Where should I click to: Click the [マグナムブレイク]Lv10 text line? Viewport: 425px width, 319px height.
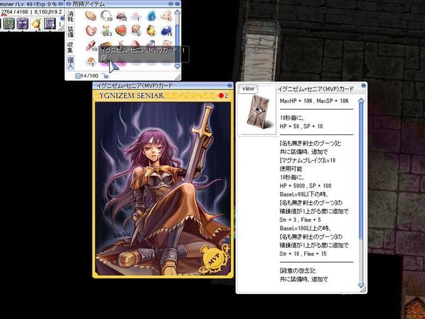tap(307, 160)
